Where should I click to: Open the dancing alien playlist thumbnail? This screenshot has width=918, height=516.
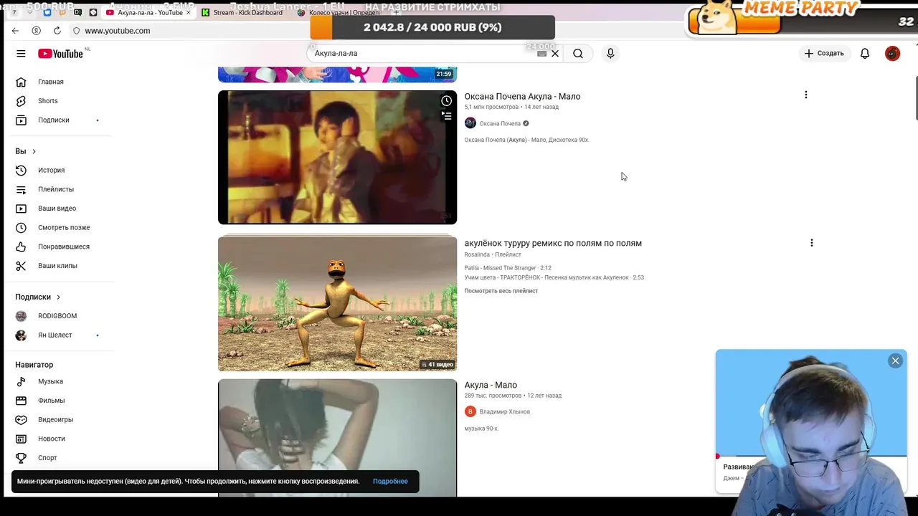(337, 304)
